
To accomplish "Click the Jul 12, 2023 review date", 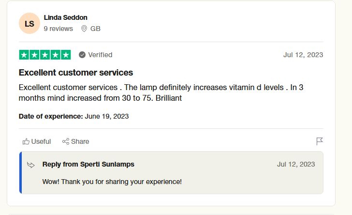I will [x=303, y=55].
